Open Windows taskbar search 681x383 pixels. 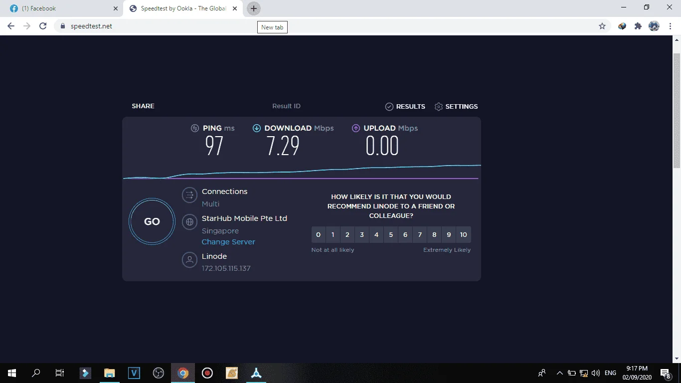36,373
